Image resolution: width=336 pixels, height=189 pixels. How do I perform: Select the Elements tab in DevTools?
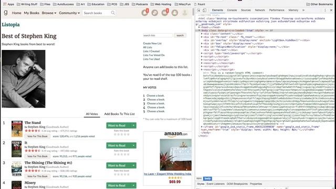tap(217, 10)
